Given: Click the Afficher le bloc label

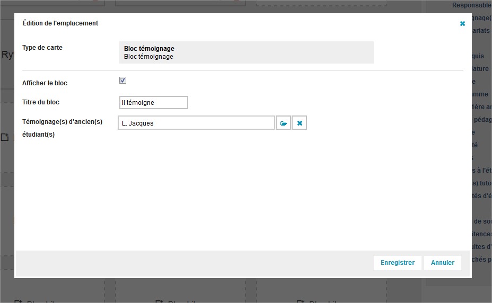Looking at the screenshot, I should click(x=45, y=83).
